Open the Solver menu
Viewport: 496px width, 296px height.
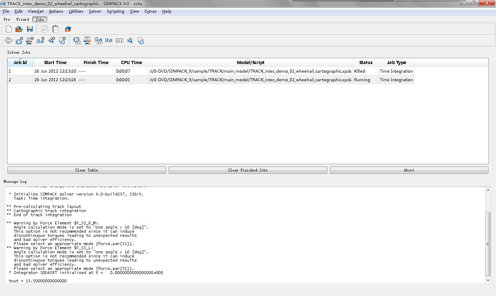95,11
